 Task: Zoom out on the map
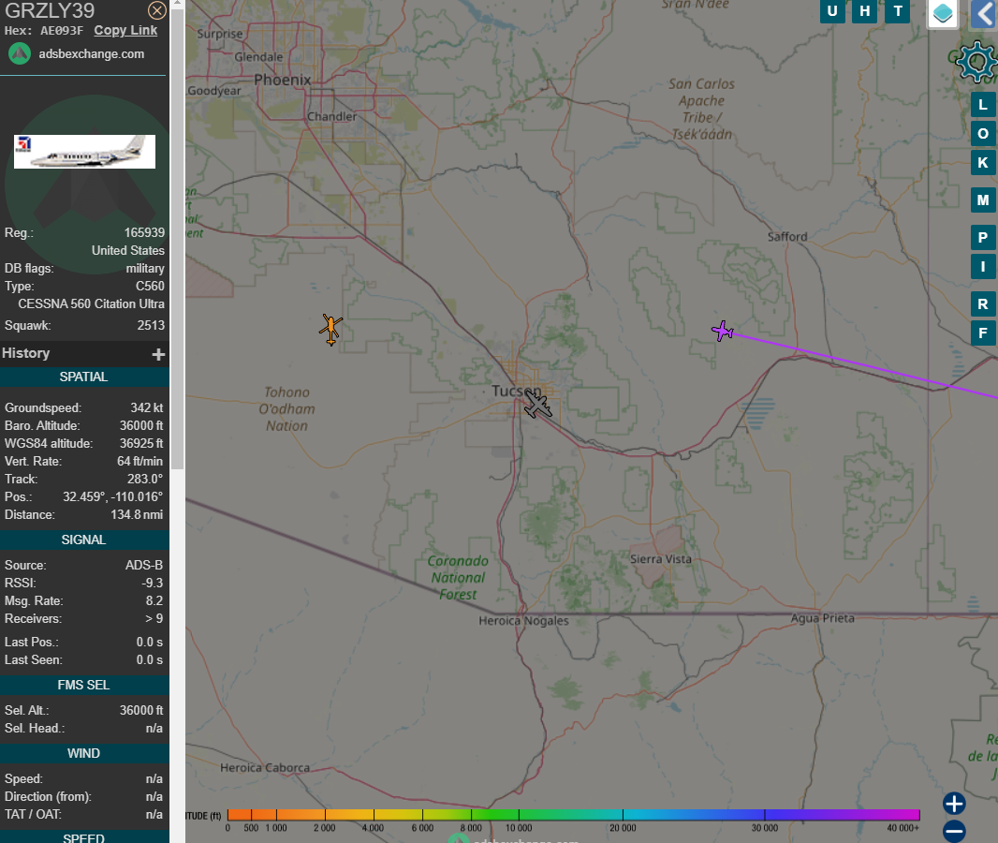[x=954, y=831]
